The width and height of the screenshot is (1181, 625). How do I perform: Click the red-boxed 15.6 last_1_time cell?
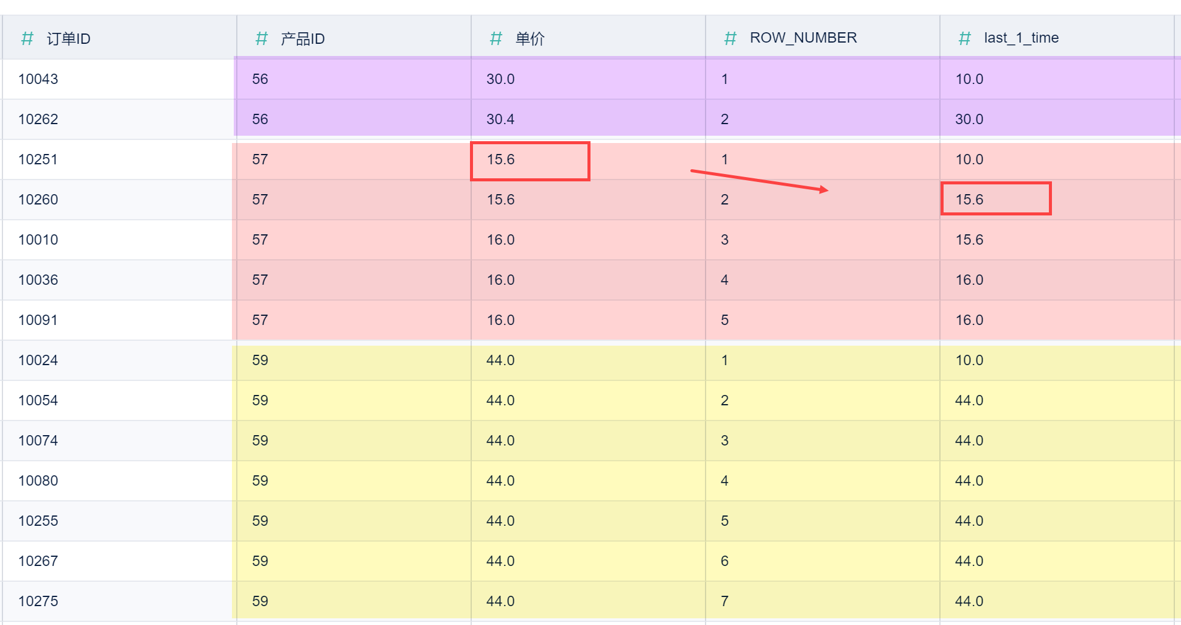(995, 199)
